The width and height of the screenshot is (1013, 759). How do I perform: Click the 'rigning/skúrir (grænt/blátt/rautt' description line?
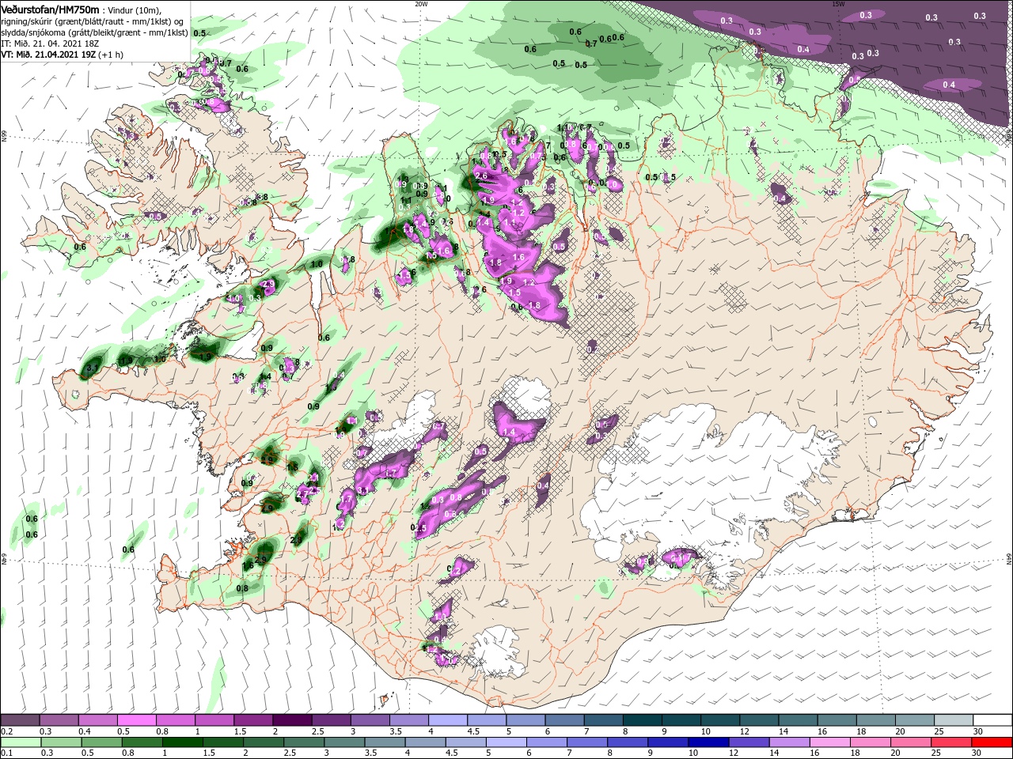(92, 21)
